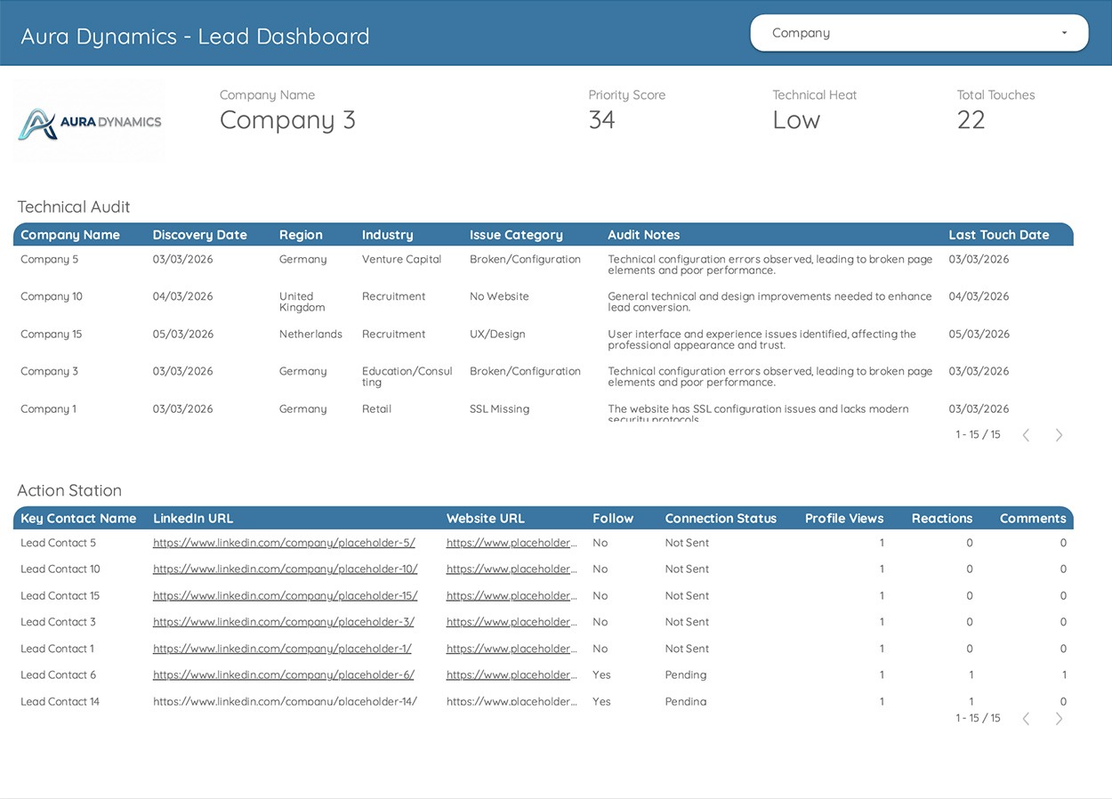Viewport: 1112px width, 799px height.
Task: Open website URL for Lead Contact 15
Action: tap(512, 596)
